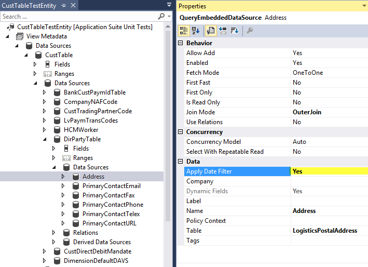This screenshot has width=368, height=267.
Task: Click the fifth Properties toolbar icon
Action: point(234,31)
